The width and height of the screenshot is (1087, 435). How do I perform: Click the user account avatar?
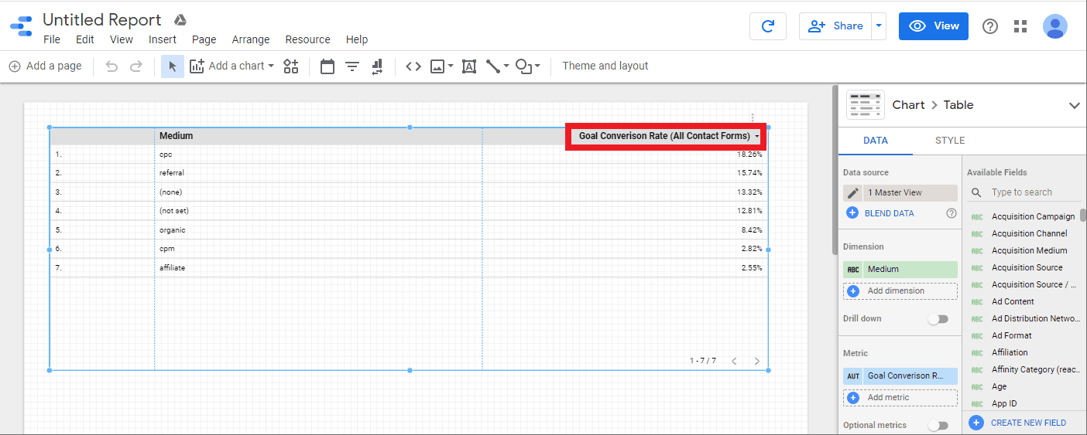[x=1055, y=26]
